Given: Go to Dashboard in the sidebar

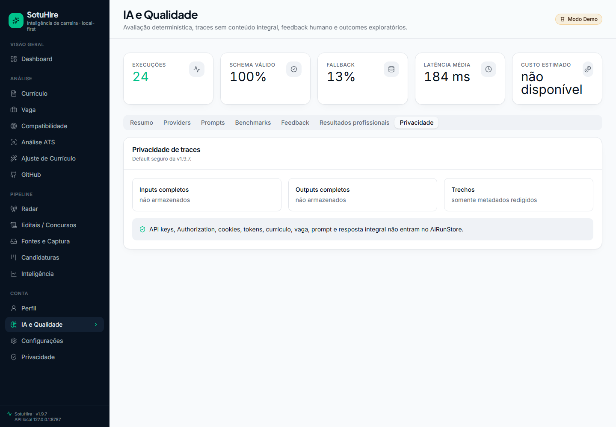Looking at the screenshot, I should [54, 59].
